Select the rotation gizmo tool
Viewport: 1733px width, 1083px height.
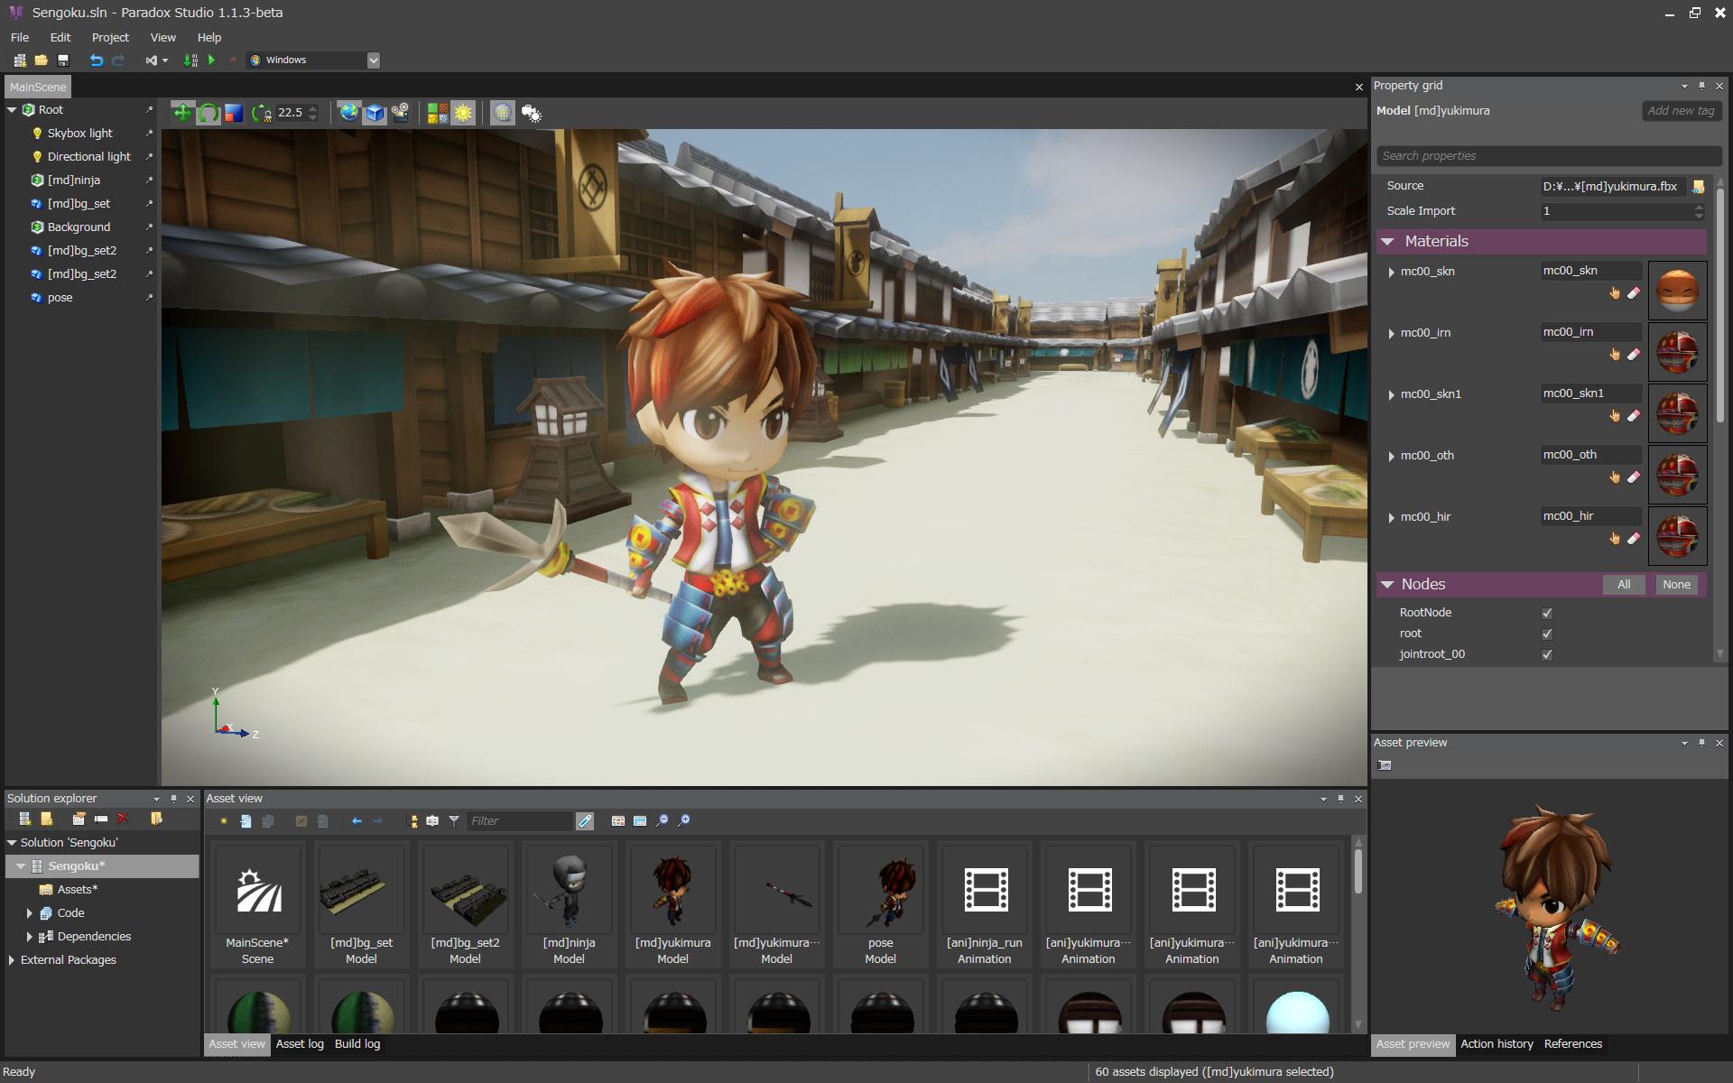point(209,113)
